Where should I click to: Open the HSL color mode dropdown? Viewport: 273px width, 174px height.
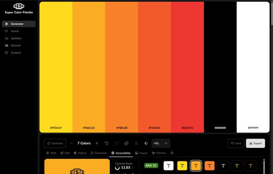coord(161,144)
